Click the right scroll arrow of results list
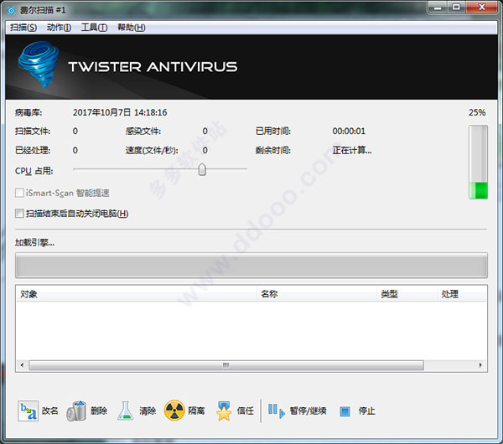The height and width of the screenshot is (444, 503). (x=480, y=365)
